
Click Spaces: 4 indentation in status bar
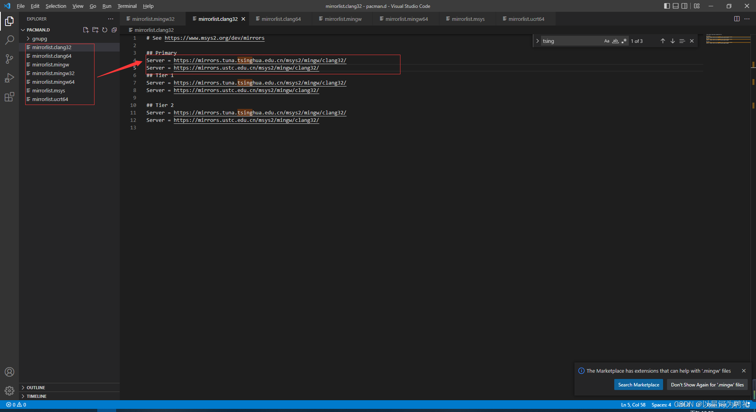click(661, 405)
